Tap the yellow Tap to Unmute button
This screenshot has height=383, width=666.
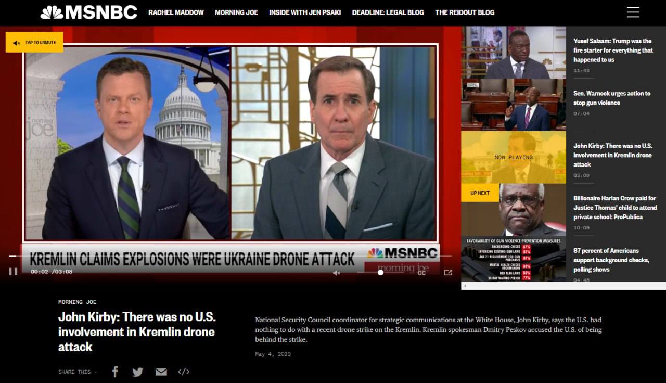pyautogui.click(x=34, y=42)
